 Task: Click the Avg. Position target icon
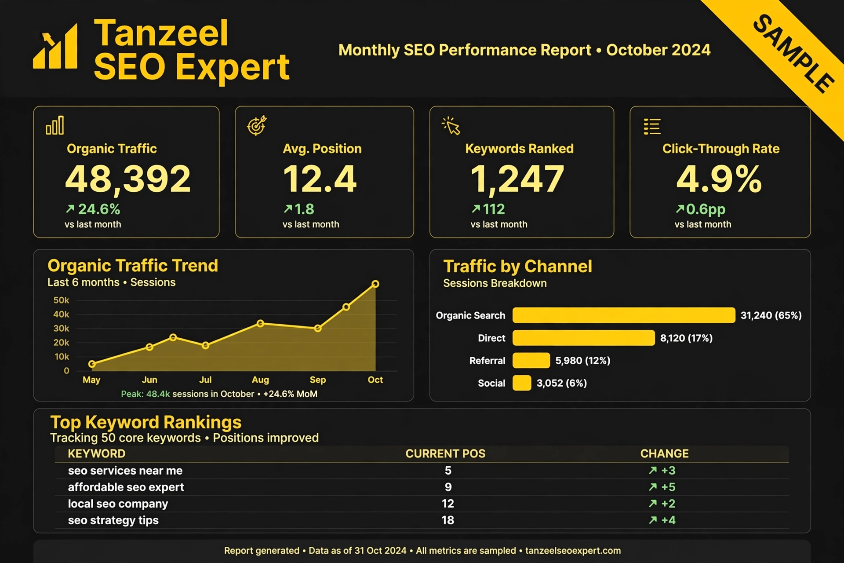[x=257, y=125]
